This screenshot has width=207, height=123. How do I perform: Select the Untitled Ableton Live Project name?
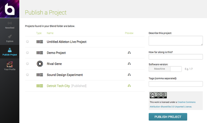point(67,42)
